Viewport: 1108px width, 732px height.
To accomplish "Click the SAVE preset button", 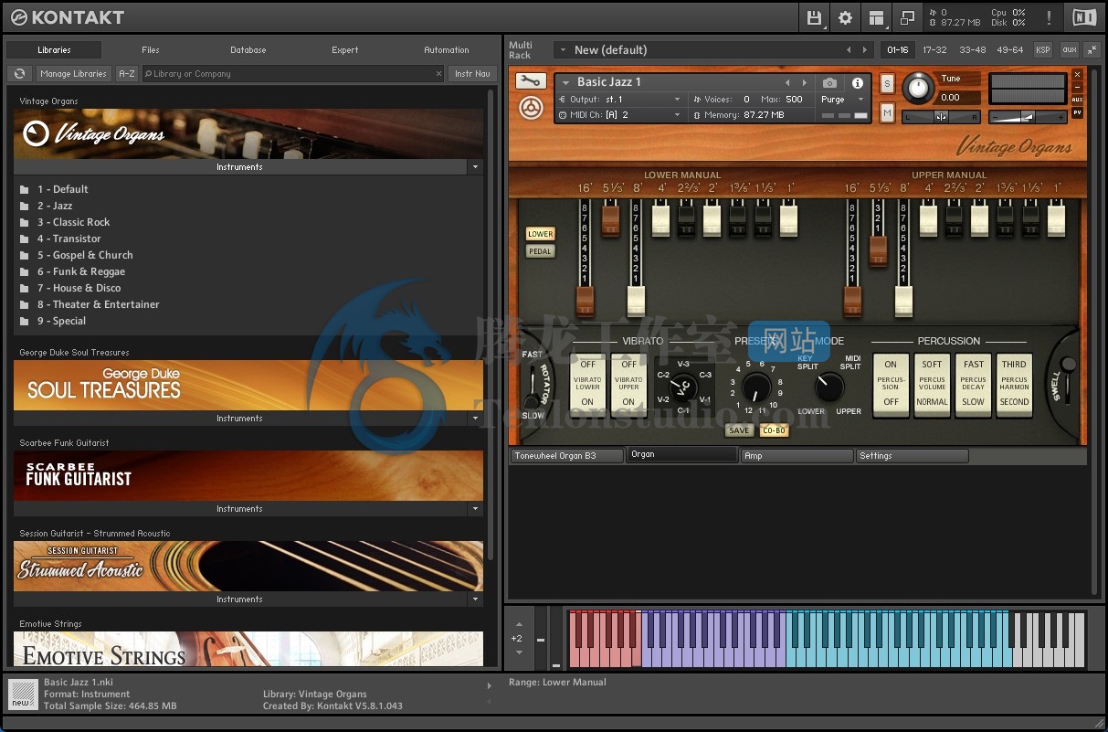I will (x=739, y=430).
